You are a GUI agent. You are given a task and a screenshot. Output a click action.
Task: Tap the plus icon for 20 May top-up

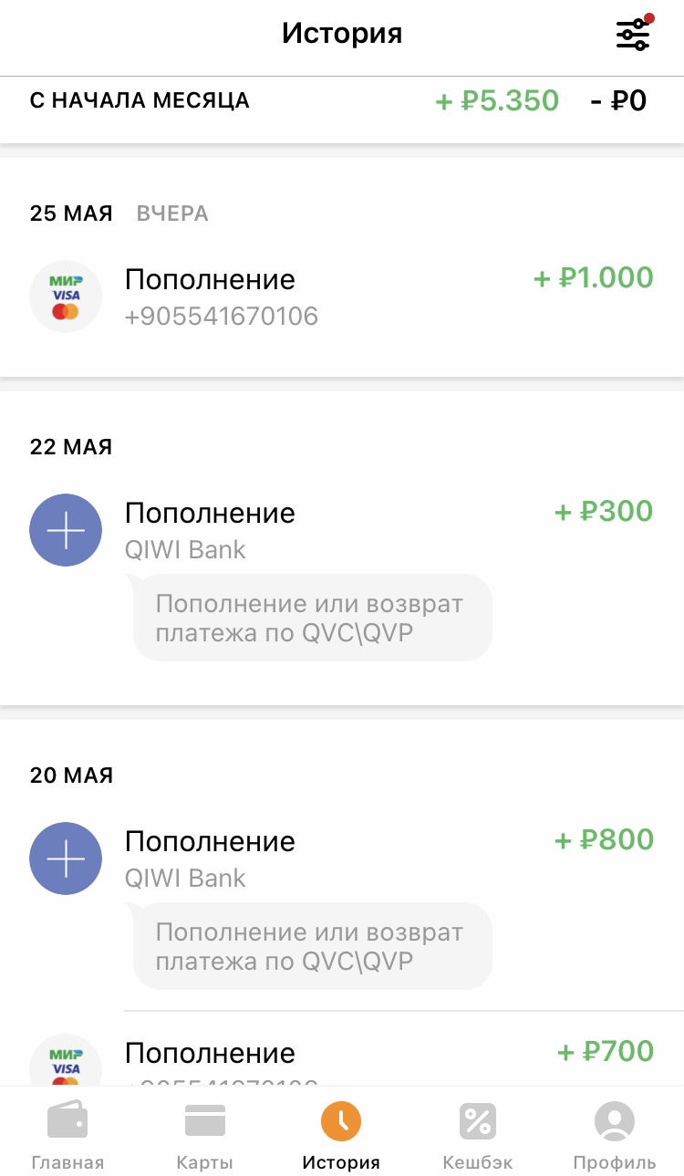pos(66,859)
